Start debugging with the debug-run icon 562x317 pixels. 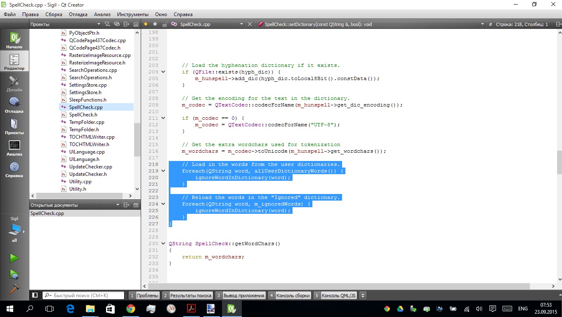pyautogui.click(x=14, y=274)
